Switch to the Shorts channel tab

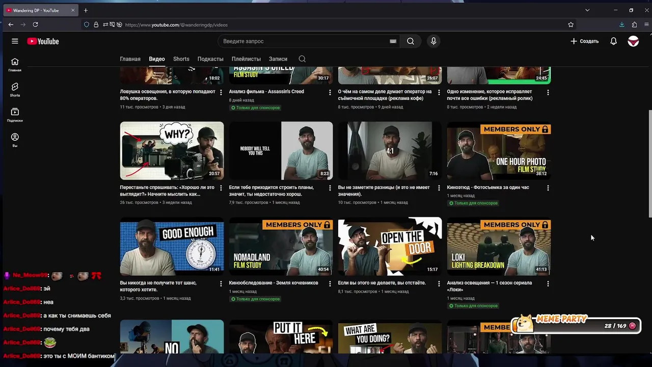[x=181, y=59]
